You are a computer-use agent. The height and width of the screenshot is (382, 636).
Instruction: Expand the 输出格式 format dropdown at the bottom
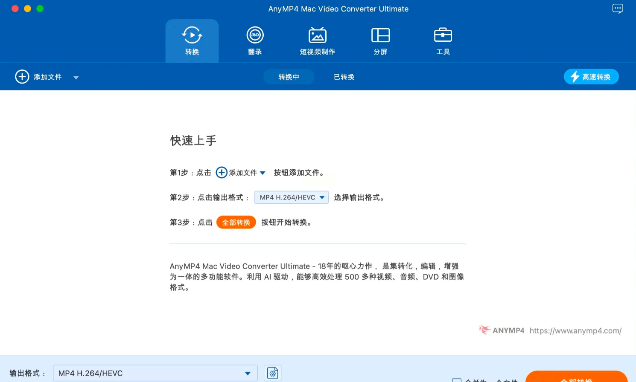click(155, 373)
